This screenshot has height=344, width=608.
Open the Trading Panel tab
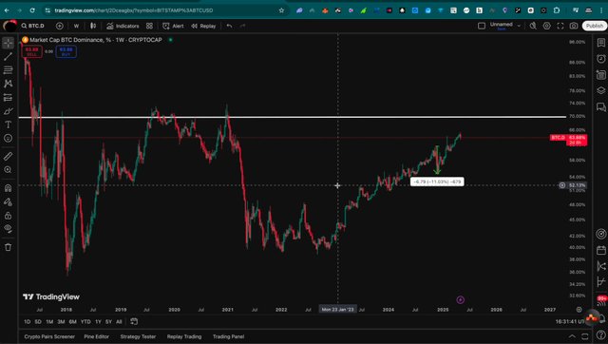228,336
